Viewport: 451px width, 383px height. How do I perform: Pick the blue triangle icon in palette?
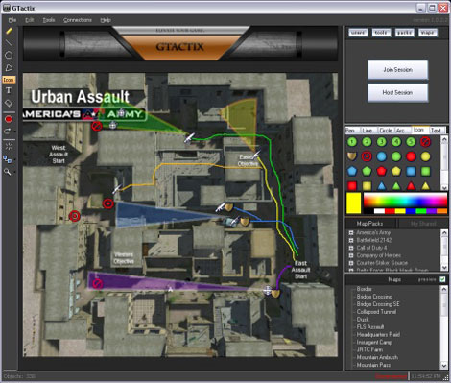tap(381, 185)
